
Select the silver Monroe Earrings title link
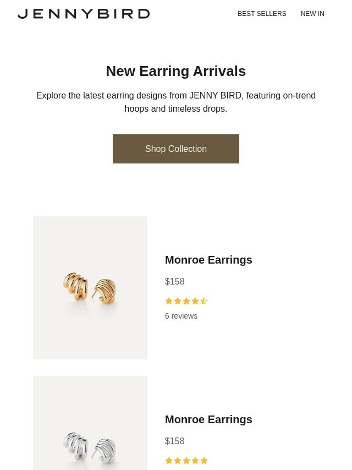click(x=208, y=419)
